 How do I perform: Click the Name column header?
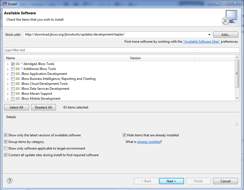click(66, 58)
